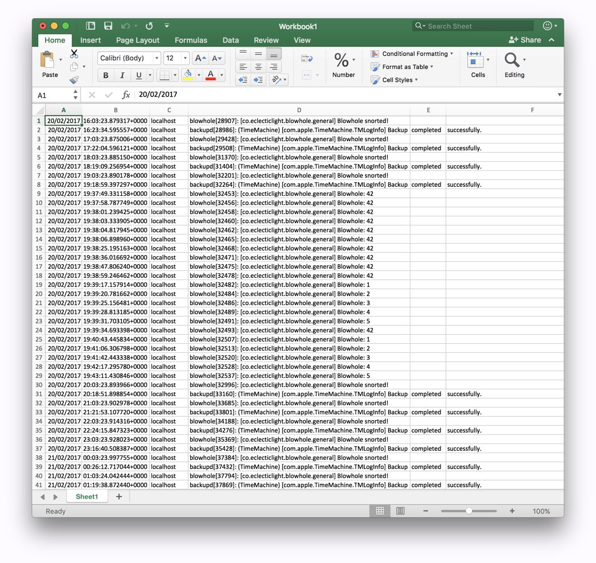Collapse the ribbon with the chevron
Screen dimensions: 596x563
coord(552,39)
